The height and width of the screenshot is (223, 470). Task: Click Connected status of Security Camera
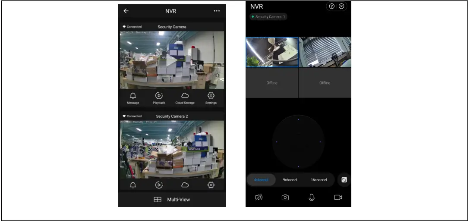(132, 27)
